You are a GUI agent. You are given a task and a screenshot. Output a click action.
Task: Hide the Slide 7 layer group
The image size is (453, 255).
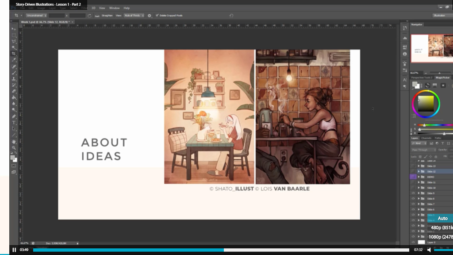tap(413, 204)
